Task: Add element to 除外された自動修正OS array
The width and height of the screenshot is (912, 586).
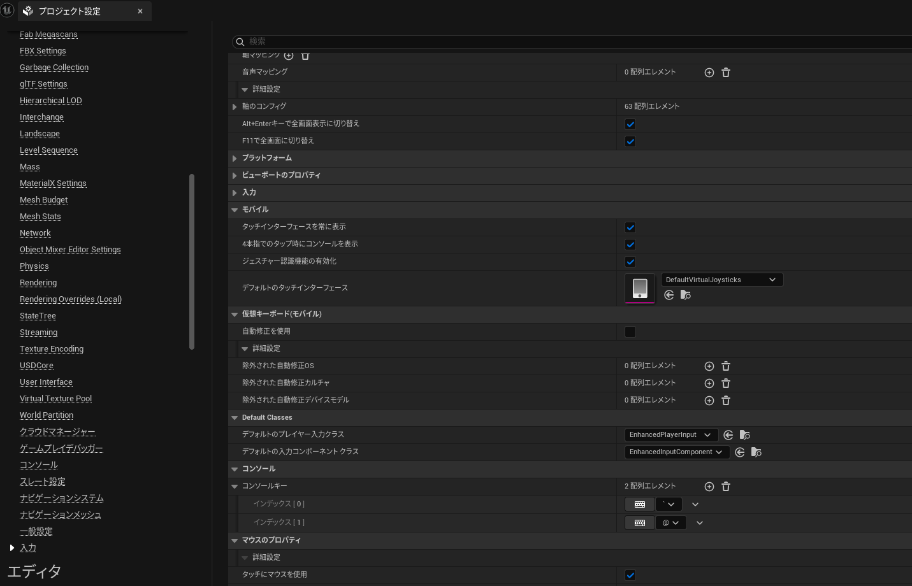Action: pos(709,366)
